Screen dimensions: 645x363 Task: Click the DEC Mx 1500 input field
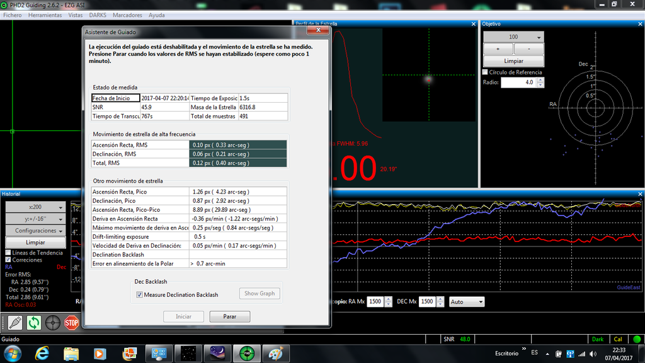428,302
